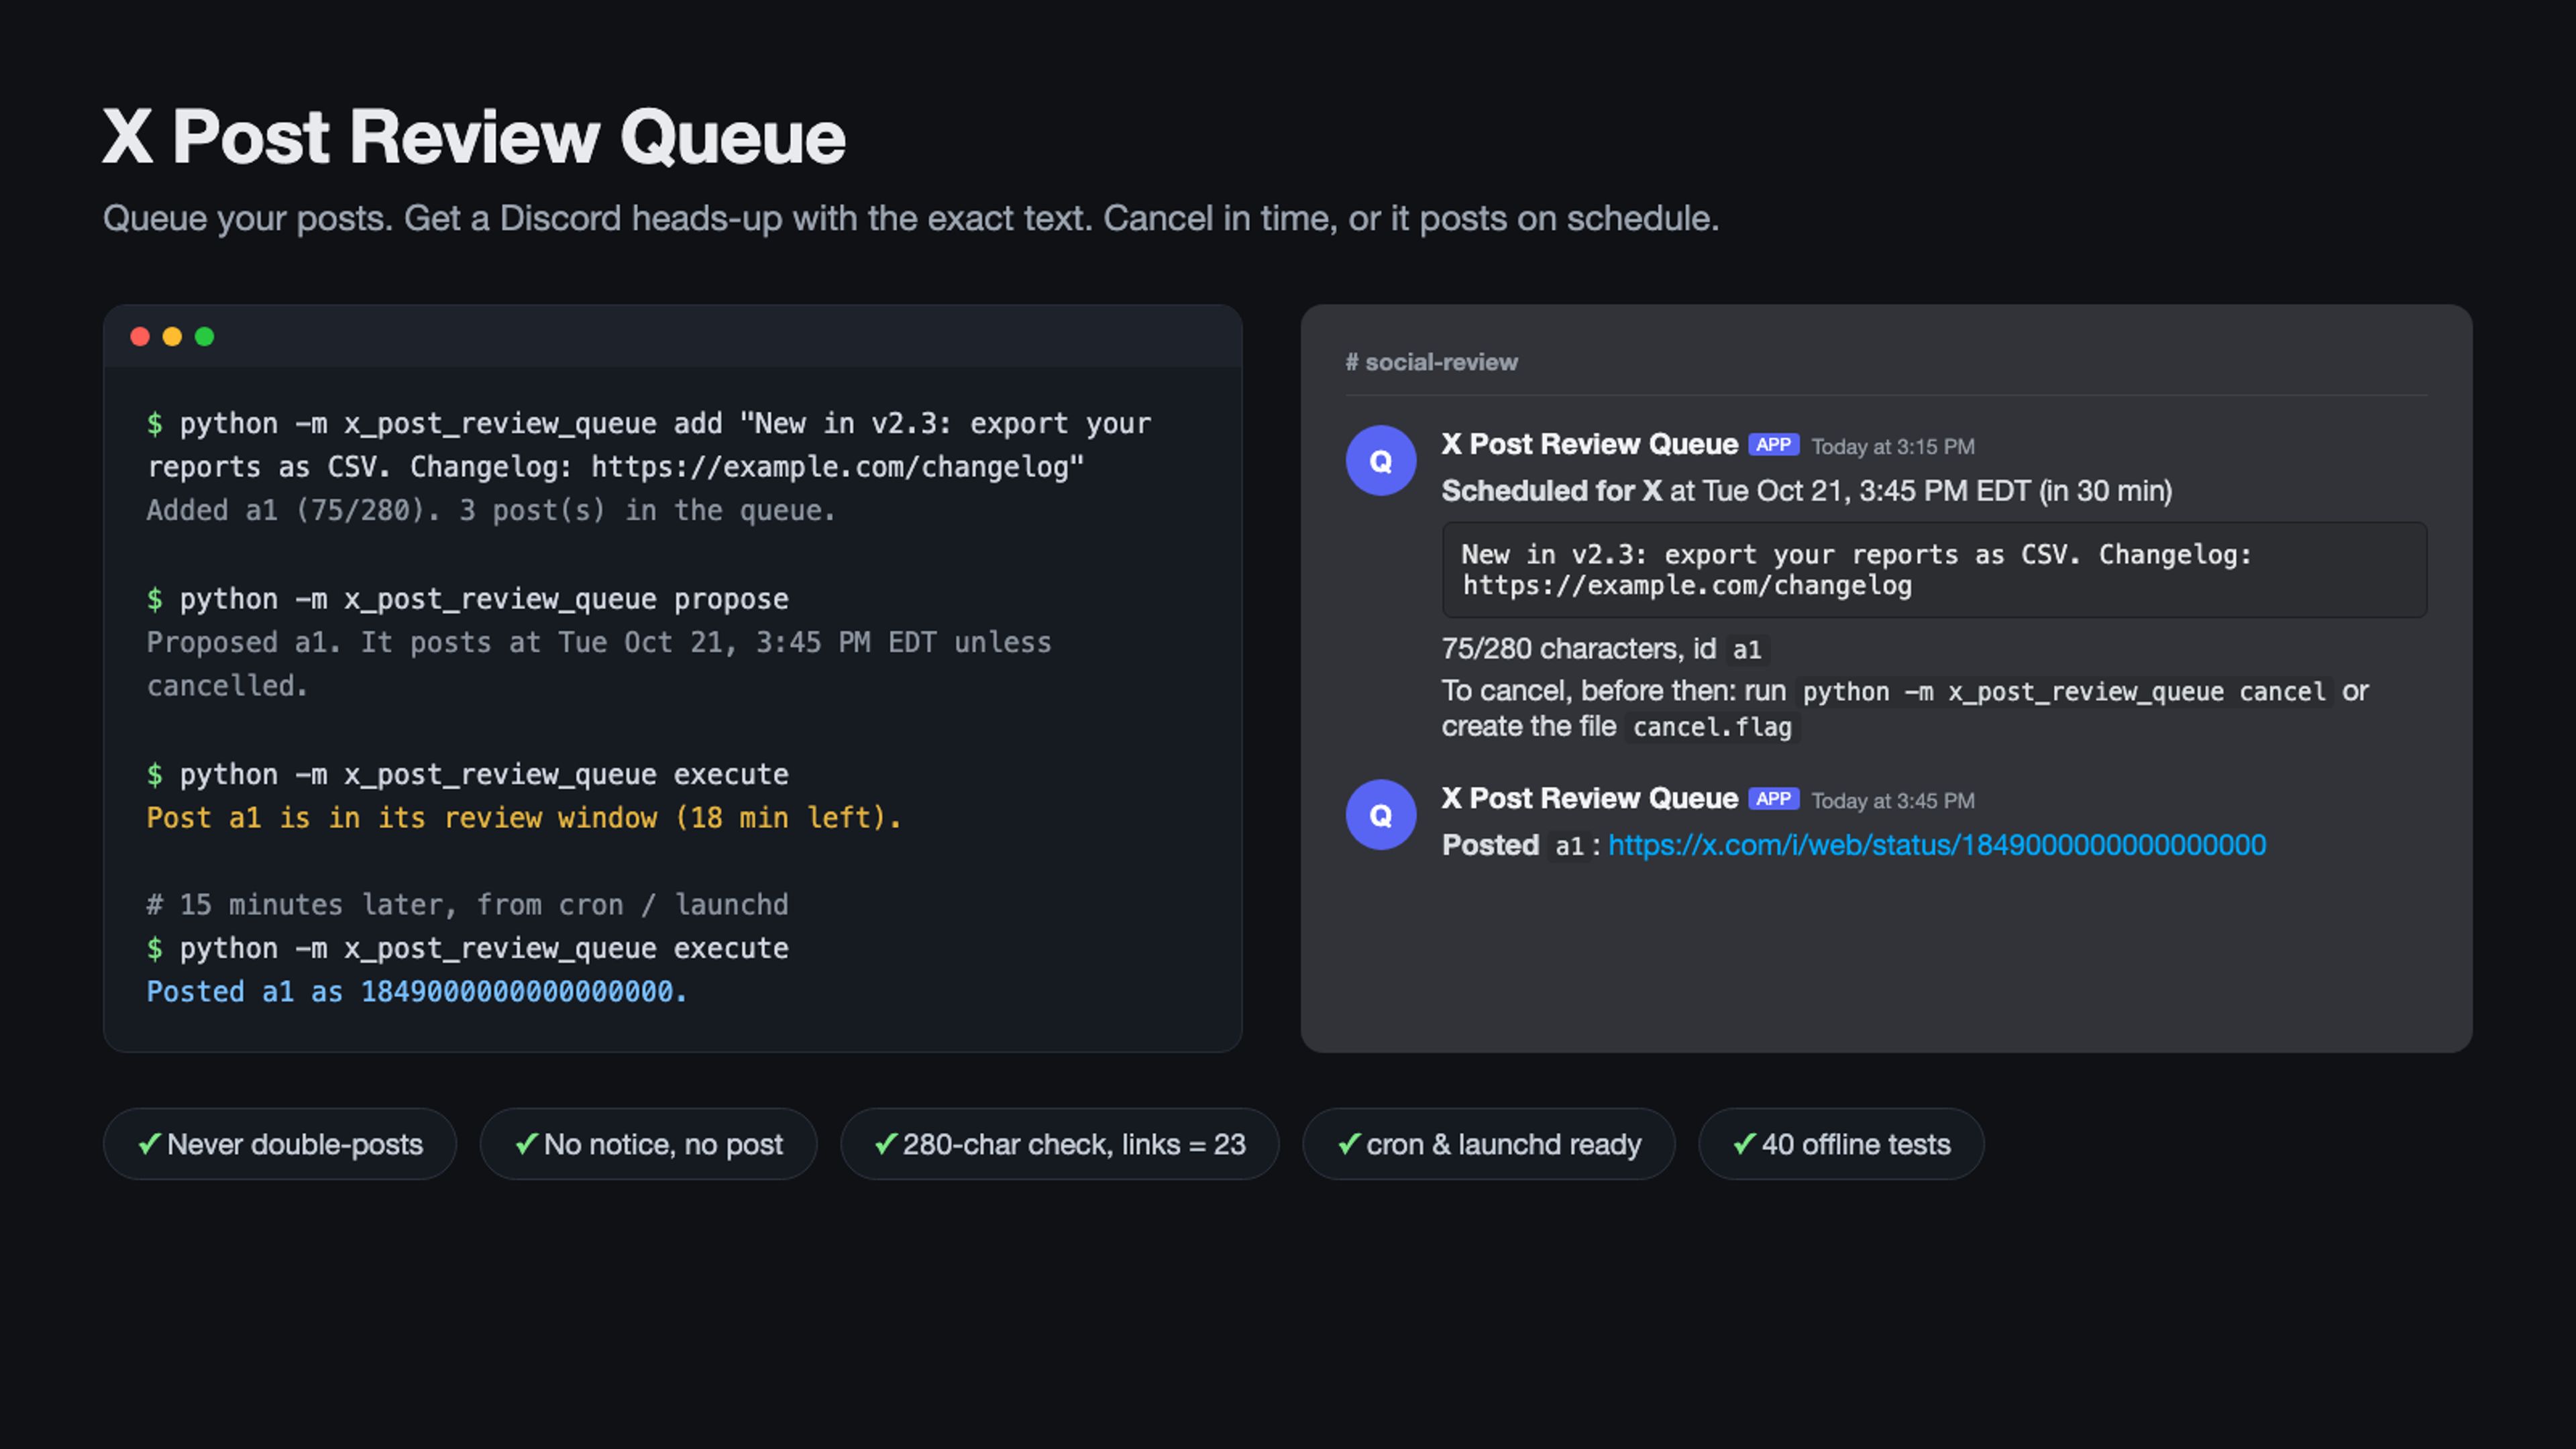This screenshot has height=1449, width=2576.
Task: Click the 'python -m x_post_review_queue cancel' inline code
Action: coord(2064,692)
